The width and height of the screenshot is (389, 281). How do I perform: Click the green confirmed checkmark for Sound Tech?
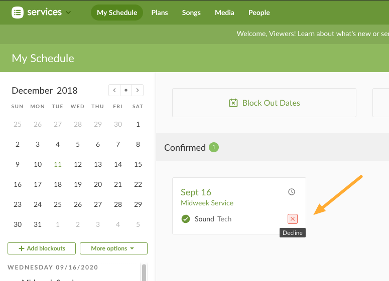pyautogui.click(x=186, y=219)
